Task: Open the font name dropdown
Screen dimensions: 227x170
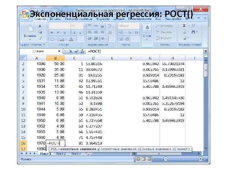Action: [x=69, y=26]
